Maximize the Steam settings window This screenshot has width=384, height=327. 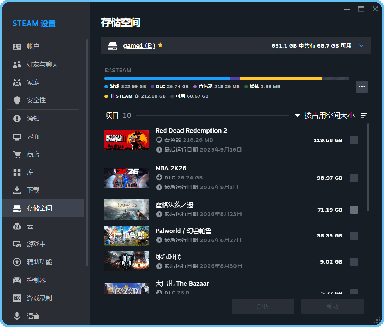point(361,9)
